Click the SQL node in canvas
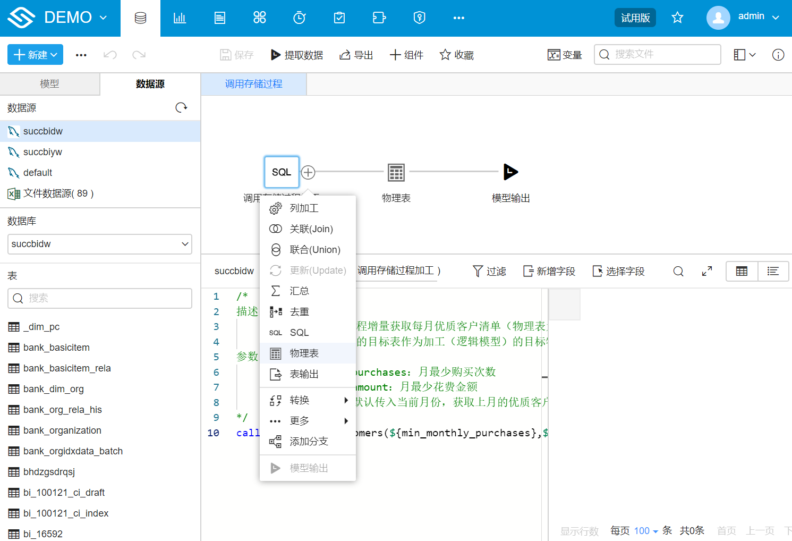Screen dimensions: 792x541 [282, 172]
